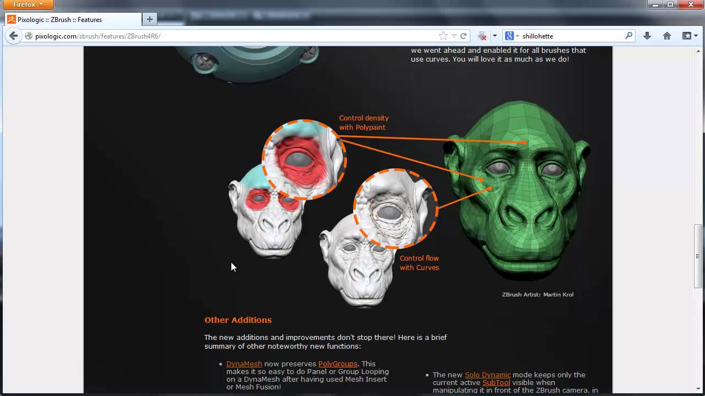Go back one page with back arrow
Screen dimensions: 705x396
pyautogui.click(x=13, y=36)
